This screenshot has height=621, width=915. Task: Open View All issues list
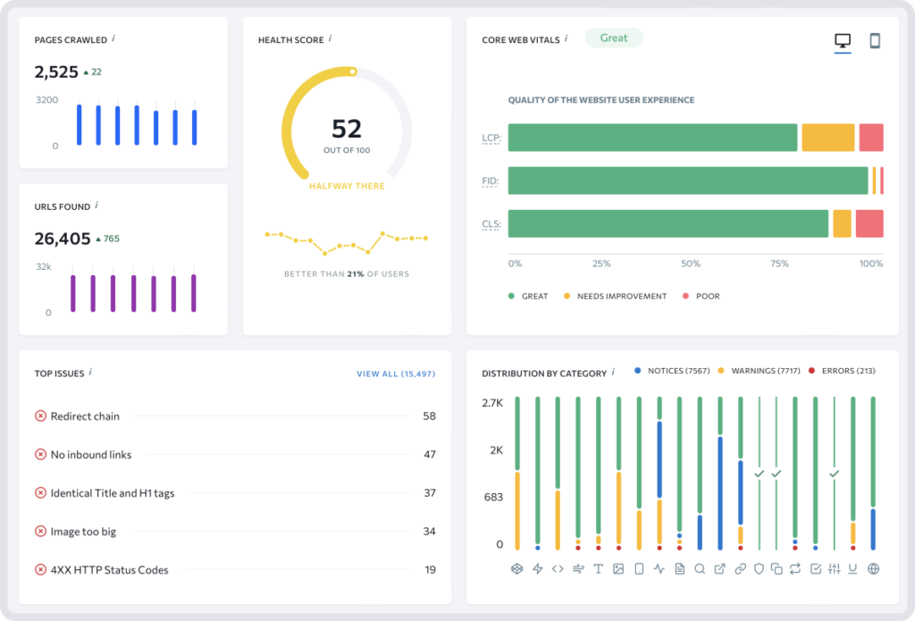click(x=396, y=373)
